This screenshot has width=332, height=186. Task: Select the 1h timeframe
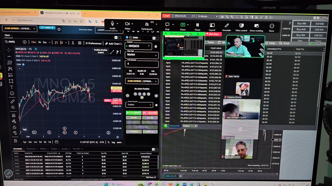(39, 42)
